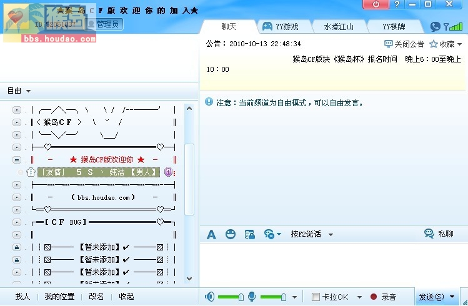
Task: Click the YY voice bubble icon
Action: pyautogui.click(x=435, y=27)
